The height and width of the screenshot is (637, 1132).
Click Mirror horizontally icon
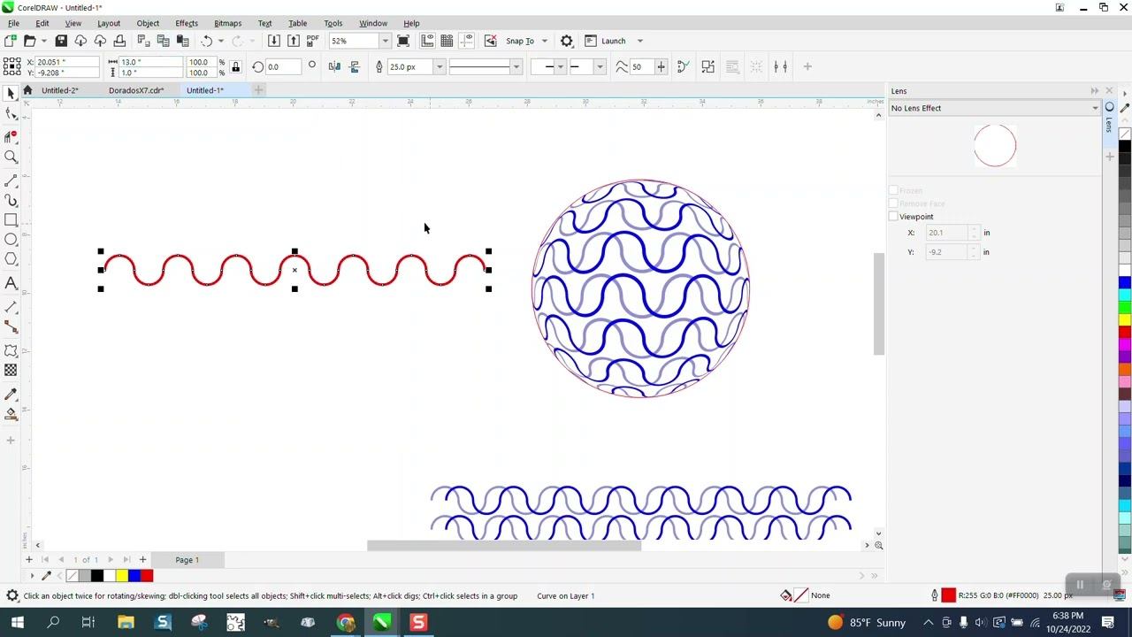point(334,66)
